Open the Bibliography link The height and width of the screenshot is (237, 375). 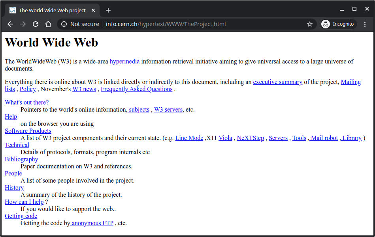click(x=21, y=159)
